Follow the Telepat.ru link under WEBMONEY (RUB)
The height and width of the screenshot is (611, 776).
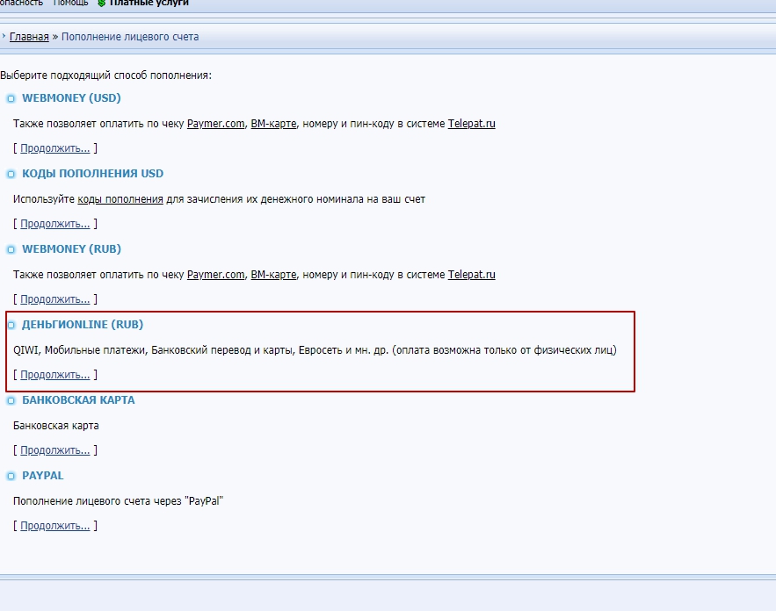tap(471, 275)
